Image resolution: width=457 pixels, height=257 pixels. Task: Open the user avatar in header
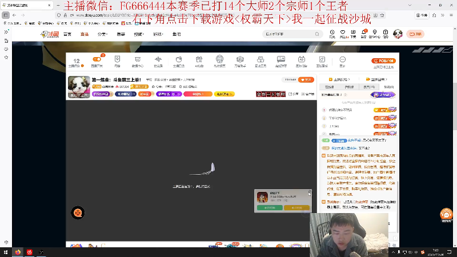(398, 34)
